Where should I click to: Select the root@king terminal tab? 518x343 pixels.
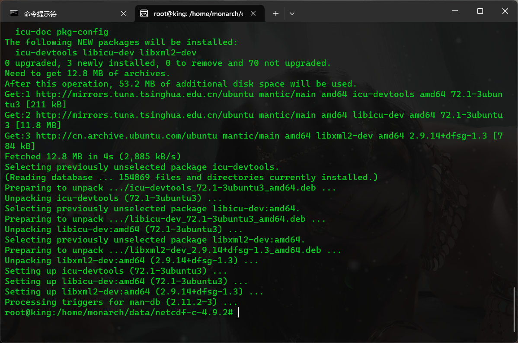point(200,13)
